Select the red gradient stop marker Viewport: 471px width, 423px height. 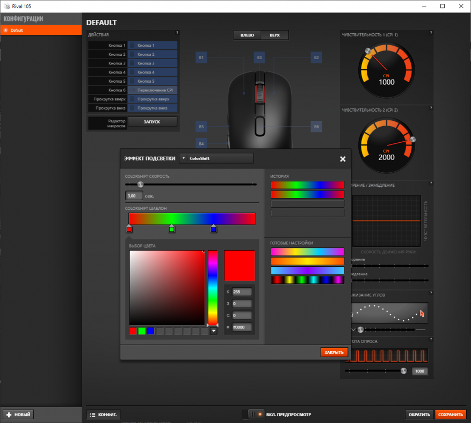tap(129, 229)
